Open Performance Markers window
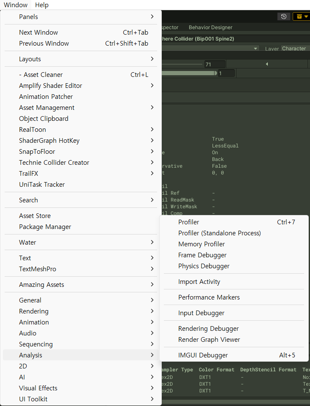310x406 pixels. click(234, 297)
